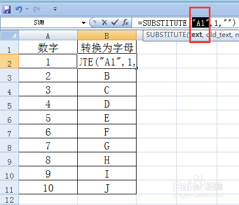Click cell with number 8

(48, 159)
